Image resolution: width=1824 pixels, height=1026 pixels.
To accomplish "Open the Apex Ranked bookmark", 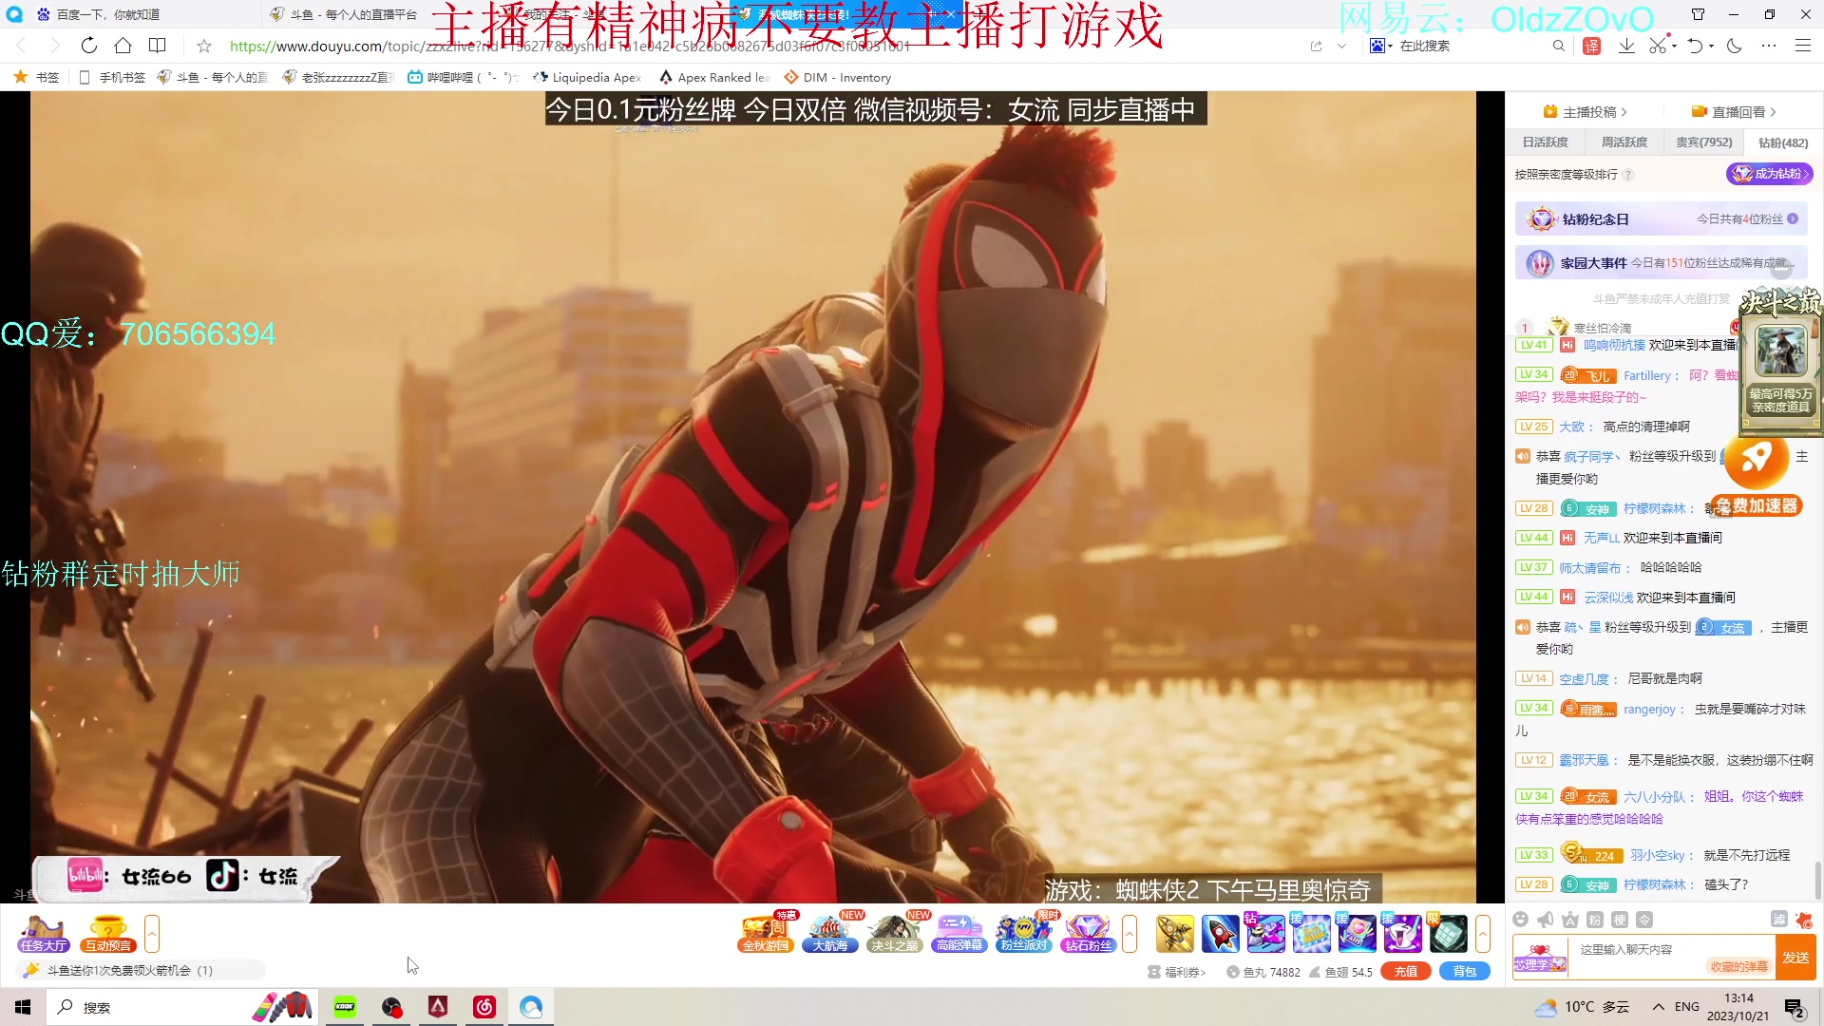I will 713,78.
